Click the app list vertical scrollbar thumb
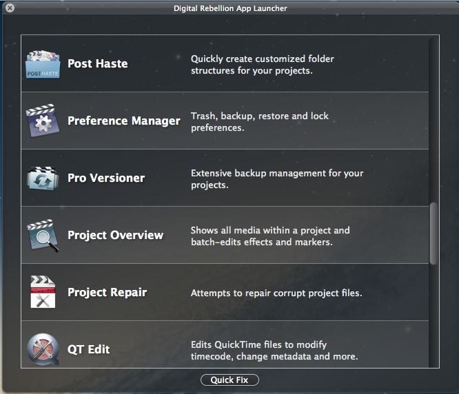459x394 pixels. pos(433,234)
